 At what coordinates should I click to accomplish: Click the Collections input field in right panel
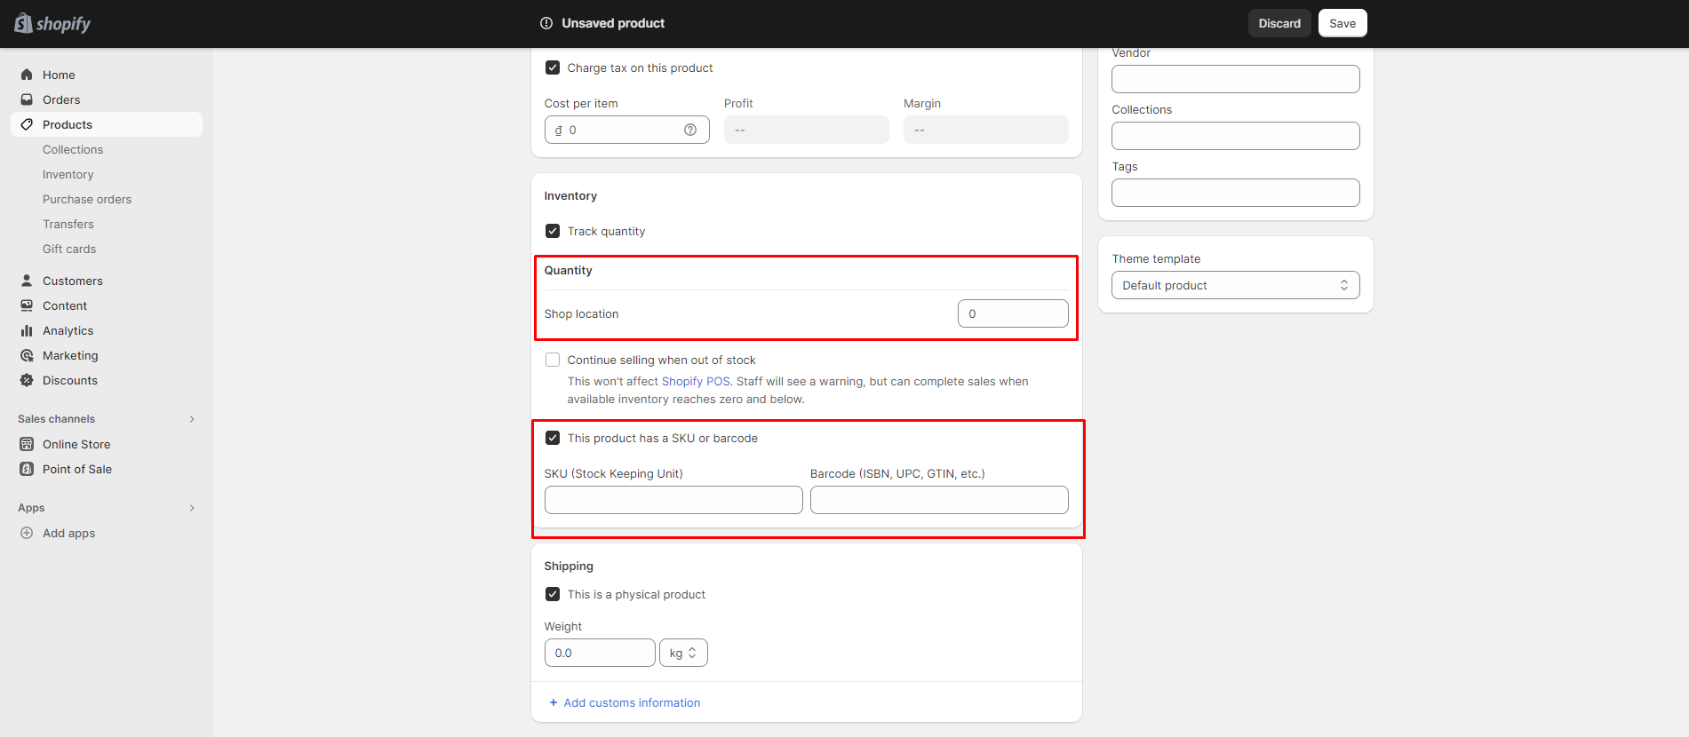pos(1235,136)
